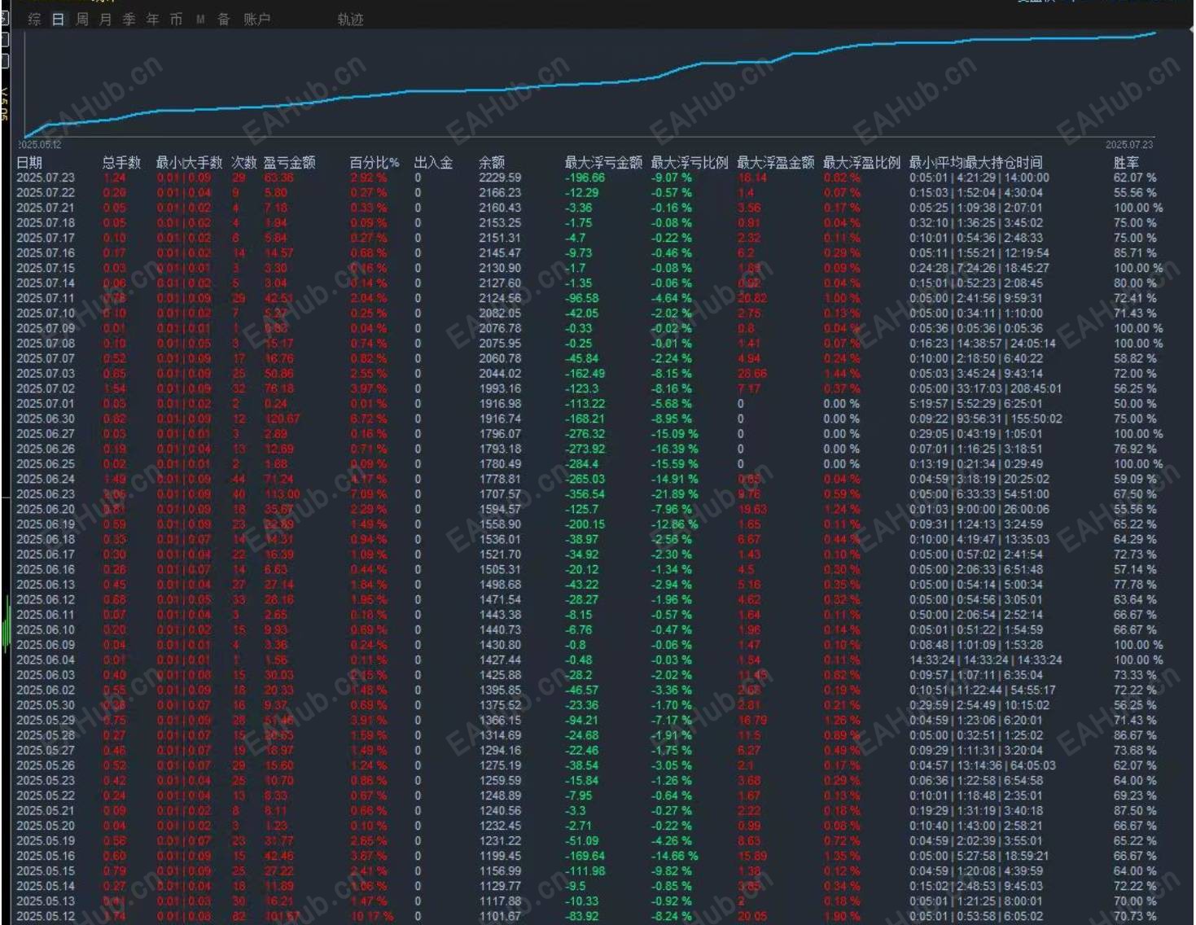
Task: Sort by the 胜率 win rate header
Action: click(1126, 163)
